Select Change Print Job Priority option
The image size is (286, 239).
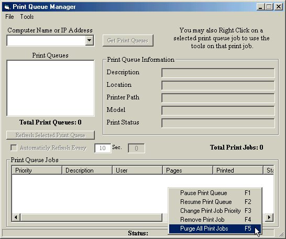pos(215,211)
